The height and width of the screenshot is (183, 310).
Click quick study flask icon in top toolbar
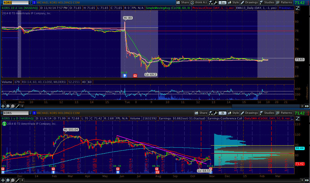211,3
